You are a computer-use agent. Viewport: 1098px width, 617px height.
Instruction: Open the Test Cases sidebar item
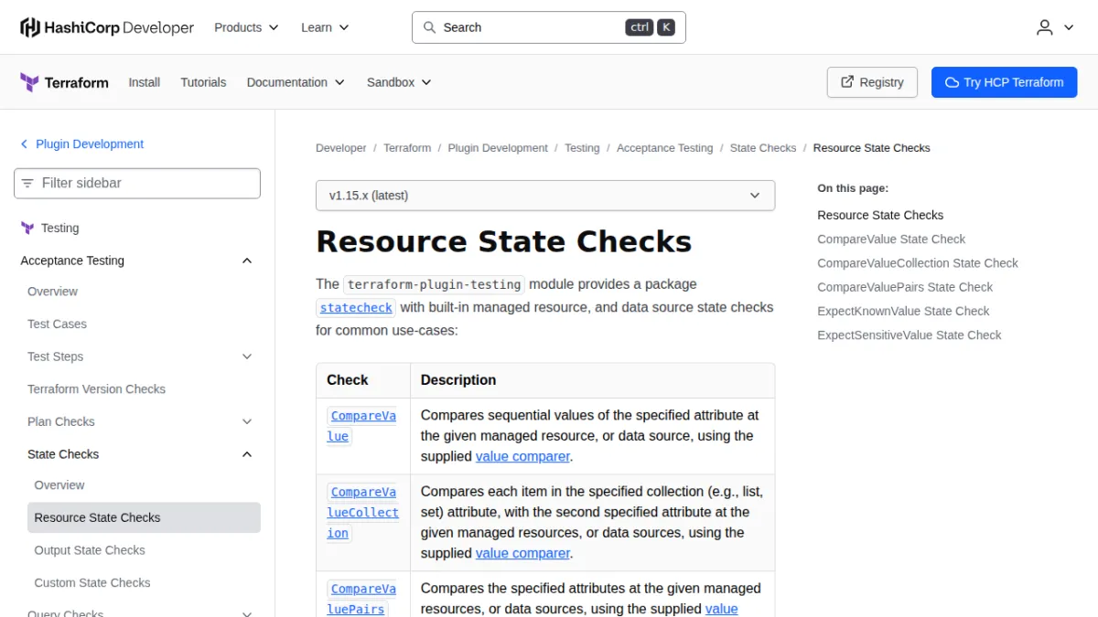click(57, 324)
